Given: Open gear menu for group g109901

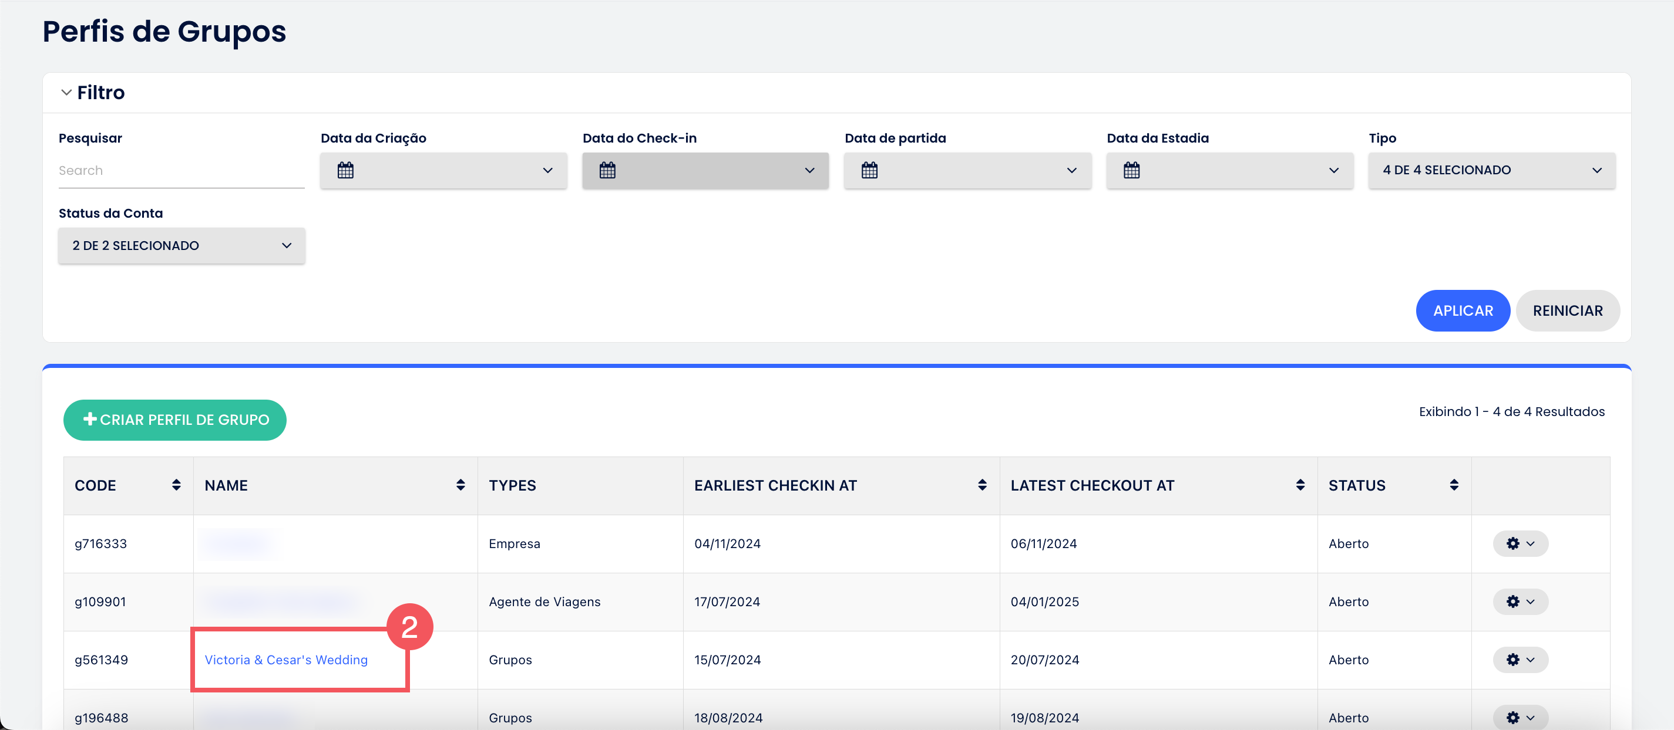Looking at the screenshot, I should 1520,601.
